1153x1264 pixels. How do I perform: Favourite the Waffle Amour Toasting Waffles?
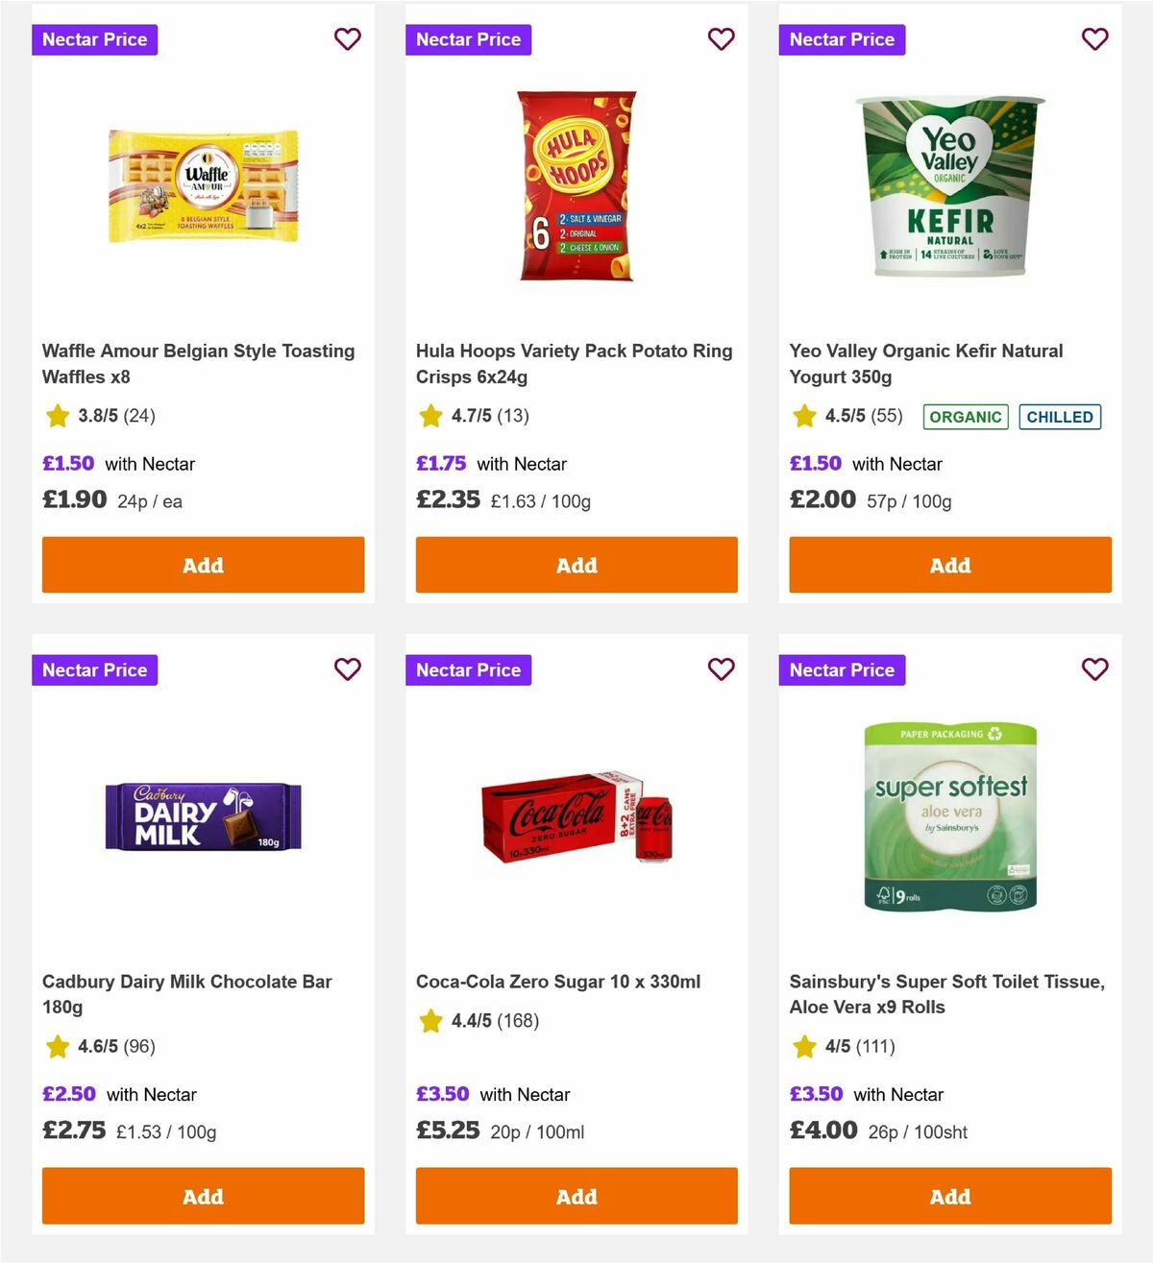pyautogui.click(x=347, y=39)
